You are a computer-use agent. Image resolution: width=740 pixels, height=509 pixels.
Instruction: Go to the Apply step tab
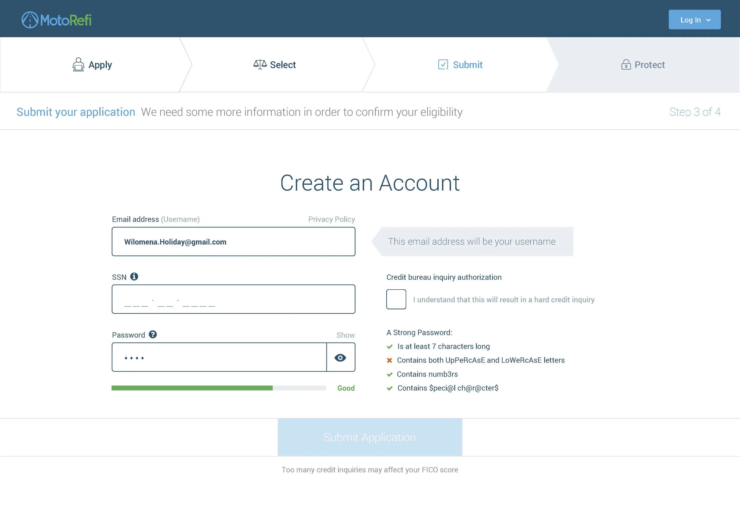pos(92,65)
